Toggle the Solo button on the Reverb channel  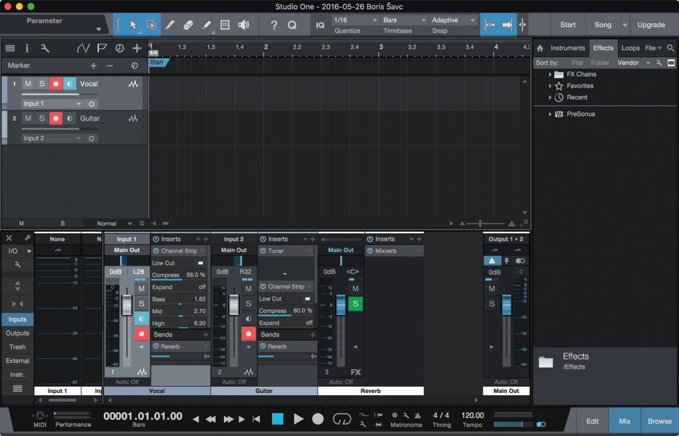coord(355,304)
